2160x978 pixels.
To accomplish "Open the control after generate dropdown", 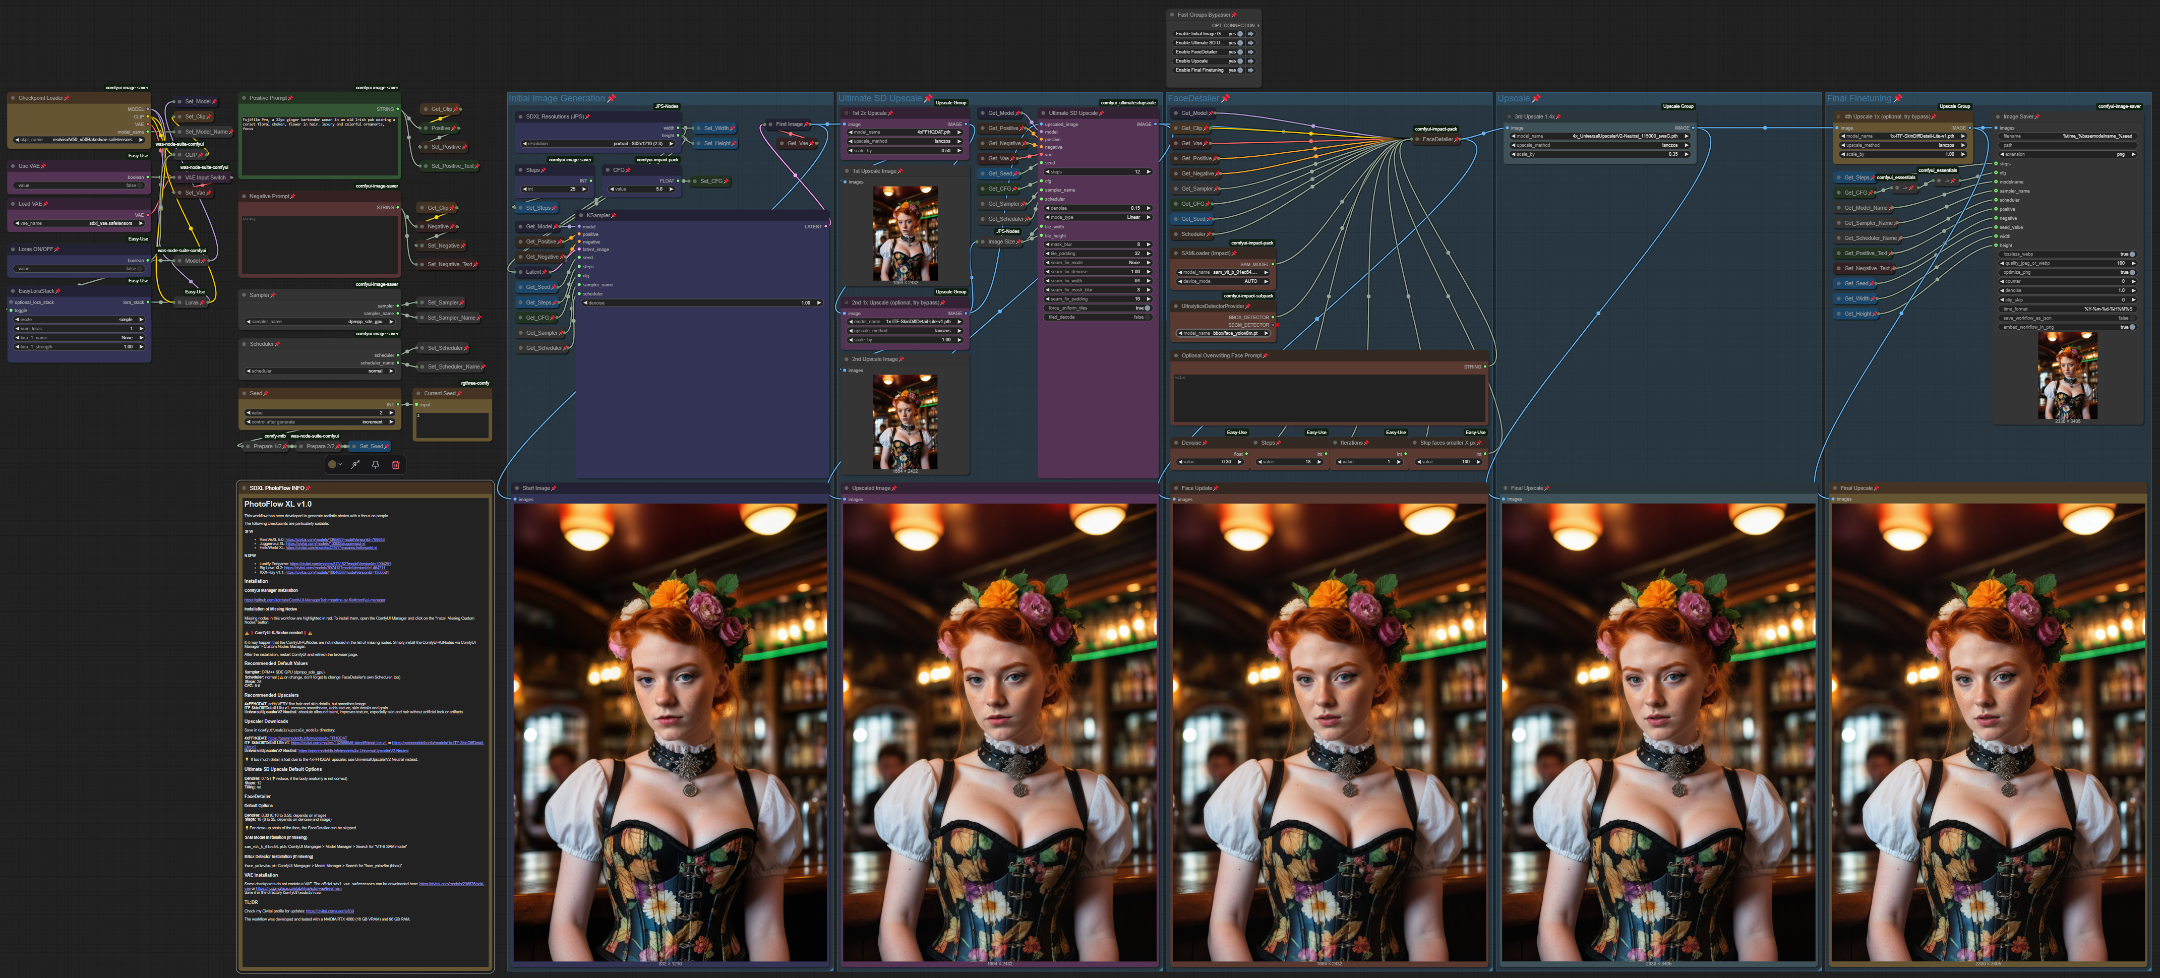I will point(320,422).
